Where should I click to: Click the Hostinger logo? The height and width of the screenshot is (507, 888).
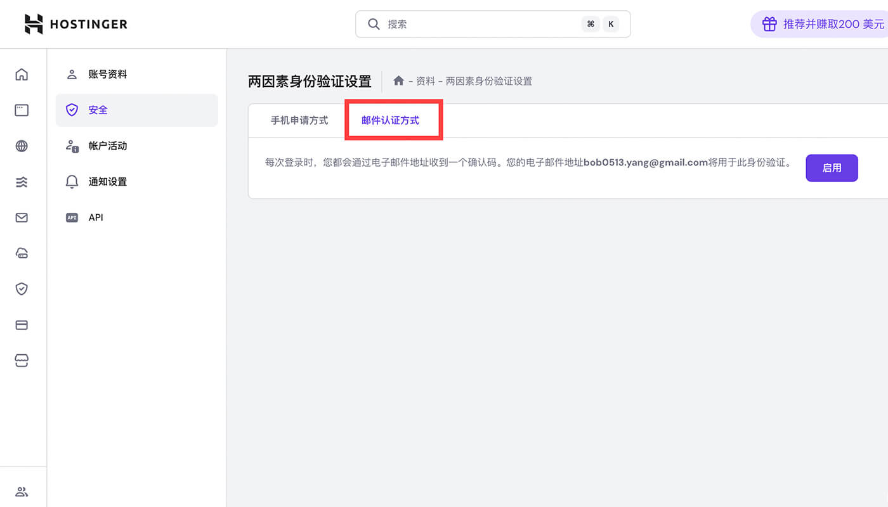(x=75, y=24)
